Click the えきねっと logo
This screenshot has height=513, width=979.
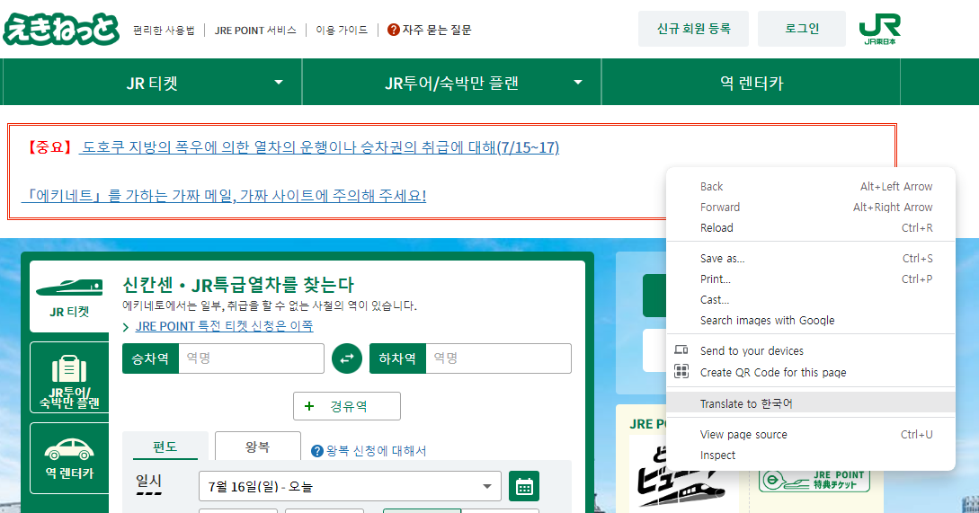point(60,30)
